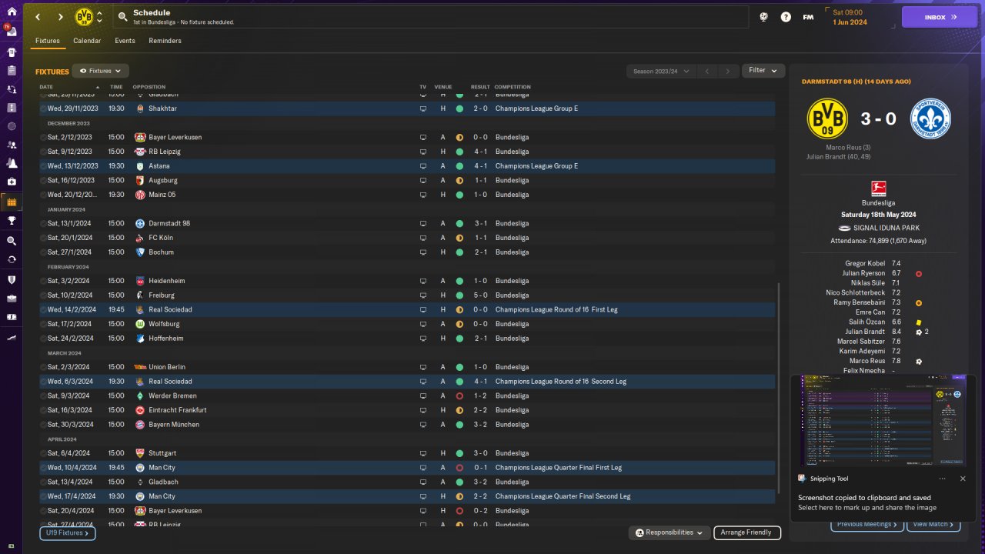Screen dimensions: 985x554
Task: Open the Scouting magnifier icon in sidebar
Action: click(x=11, y=241)
